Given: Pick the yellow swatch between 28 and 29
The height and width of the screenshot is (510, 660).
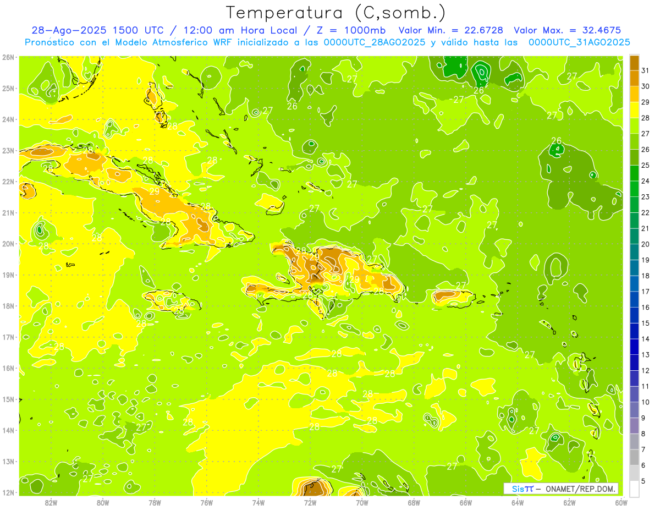Looking at the screenshot, I should (x=634, y=110).
